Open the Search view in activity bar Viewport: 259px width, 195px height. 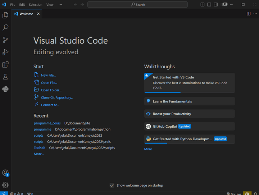tap(5, 27)
